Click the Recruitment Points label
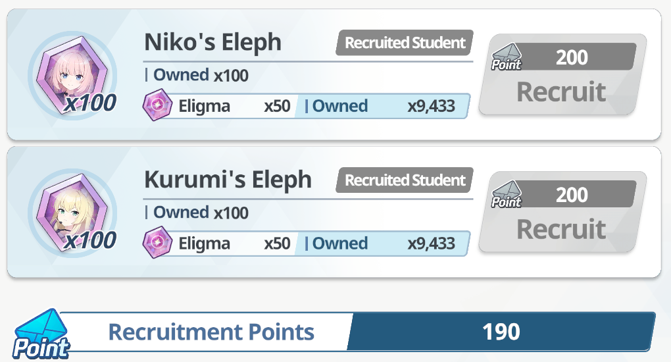Screen dimensions: 671x362 211,332
